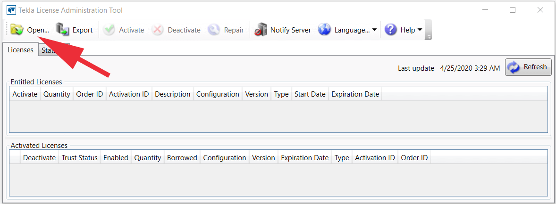Sort Entitled Licenses by Activate column

coord(25,94)
